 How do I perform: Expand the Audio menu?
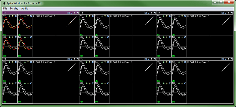click(x=25, y=8)
